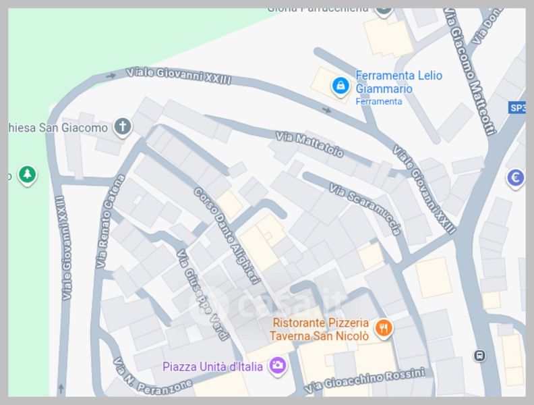Select the Piazza Unità d'Italia camera pin
534x405 pixels.
[278, 366]
